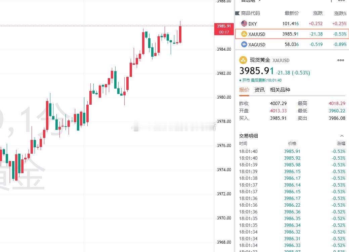Click the 价格 column header in 交易明细

[292, 144]
